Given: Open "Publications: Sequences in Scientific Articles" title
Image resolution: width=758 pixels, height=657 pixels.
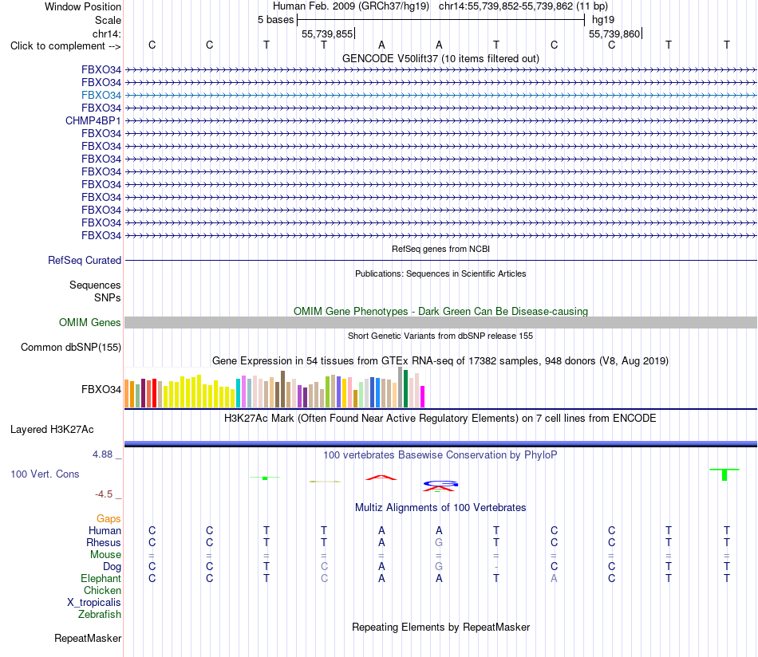Looking at the screenshot, I should pos(440,273).
